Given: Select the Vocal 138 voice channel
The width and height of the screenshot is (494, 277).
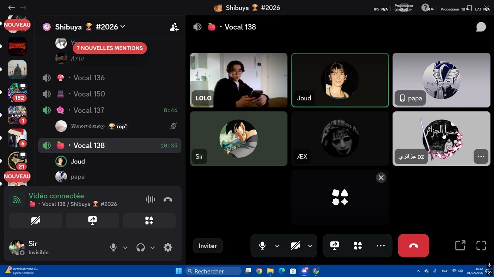Looking at the screenshot, I should (110, 145).
